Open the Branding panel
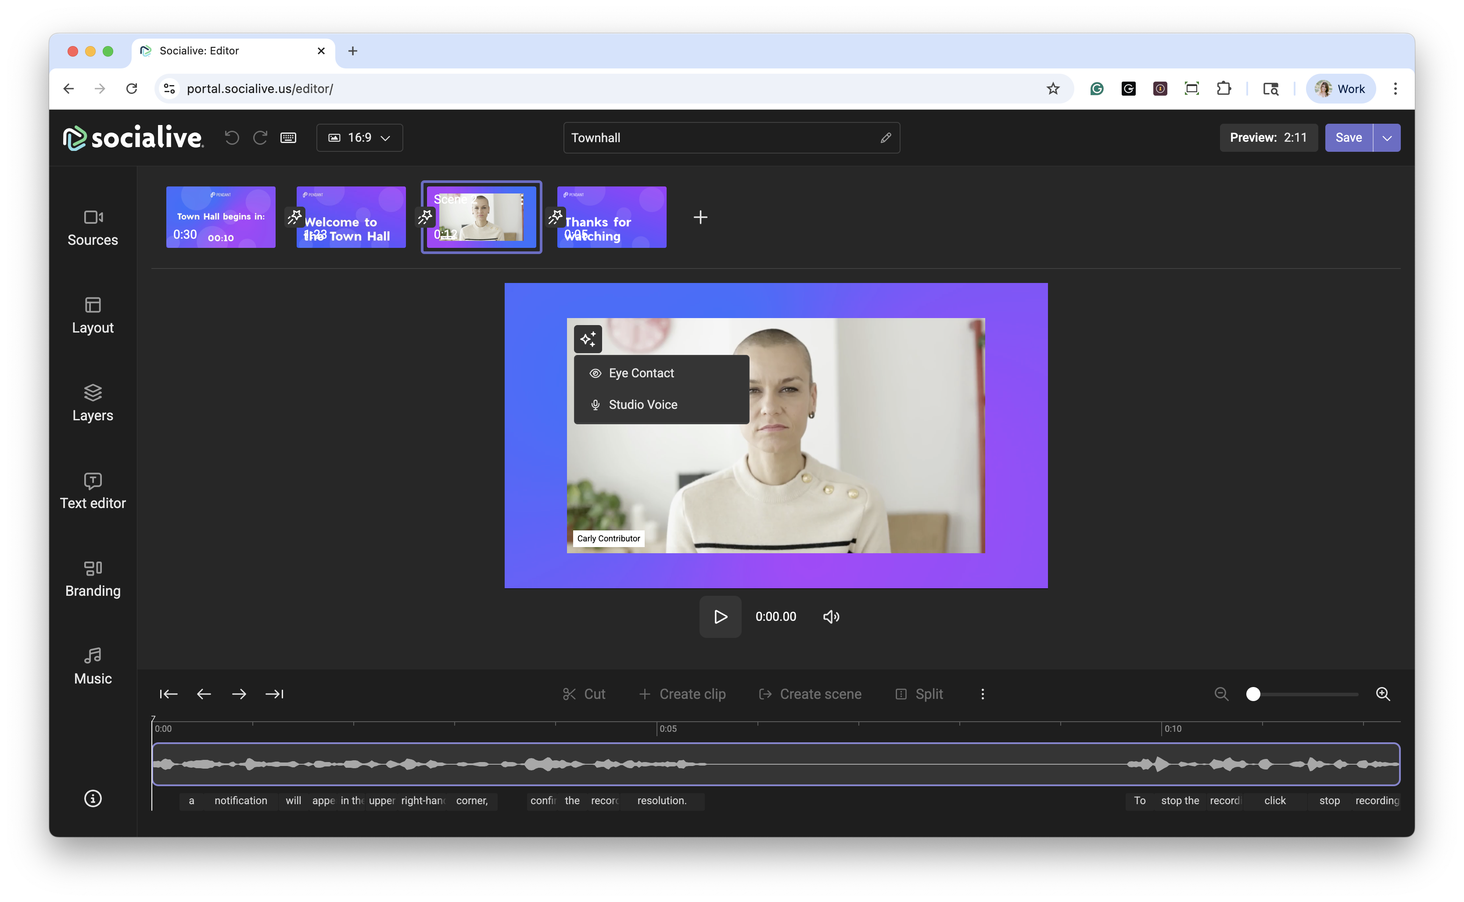 click(x=93, y=578)
